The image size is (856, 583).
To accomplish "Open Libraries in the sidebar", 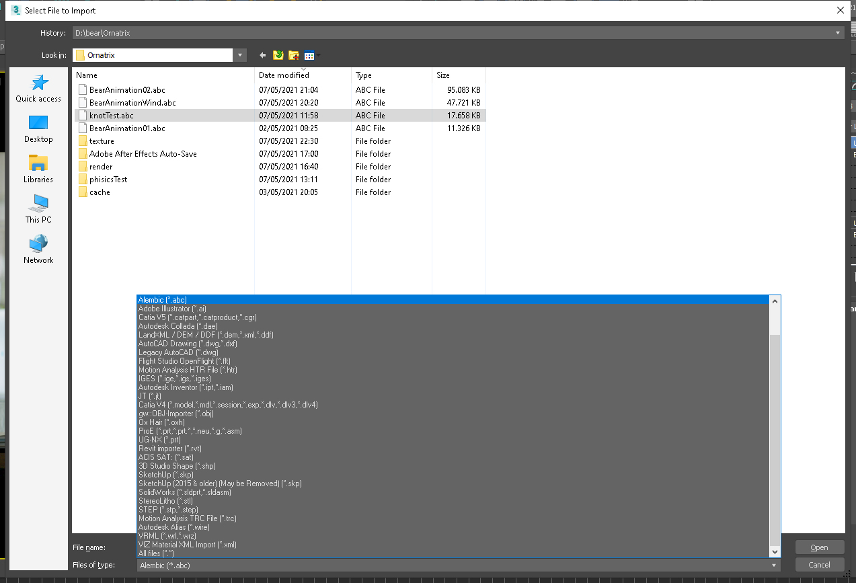I will coord(38,169).
